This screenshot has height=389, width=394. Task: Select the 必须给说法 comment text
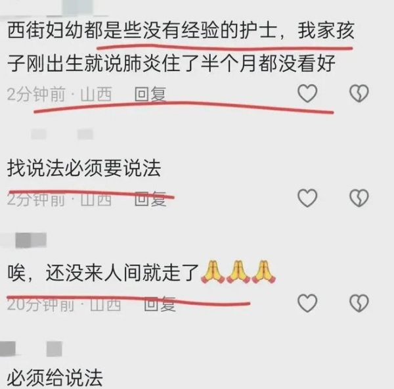click(x=55, y=377)
